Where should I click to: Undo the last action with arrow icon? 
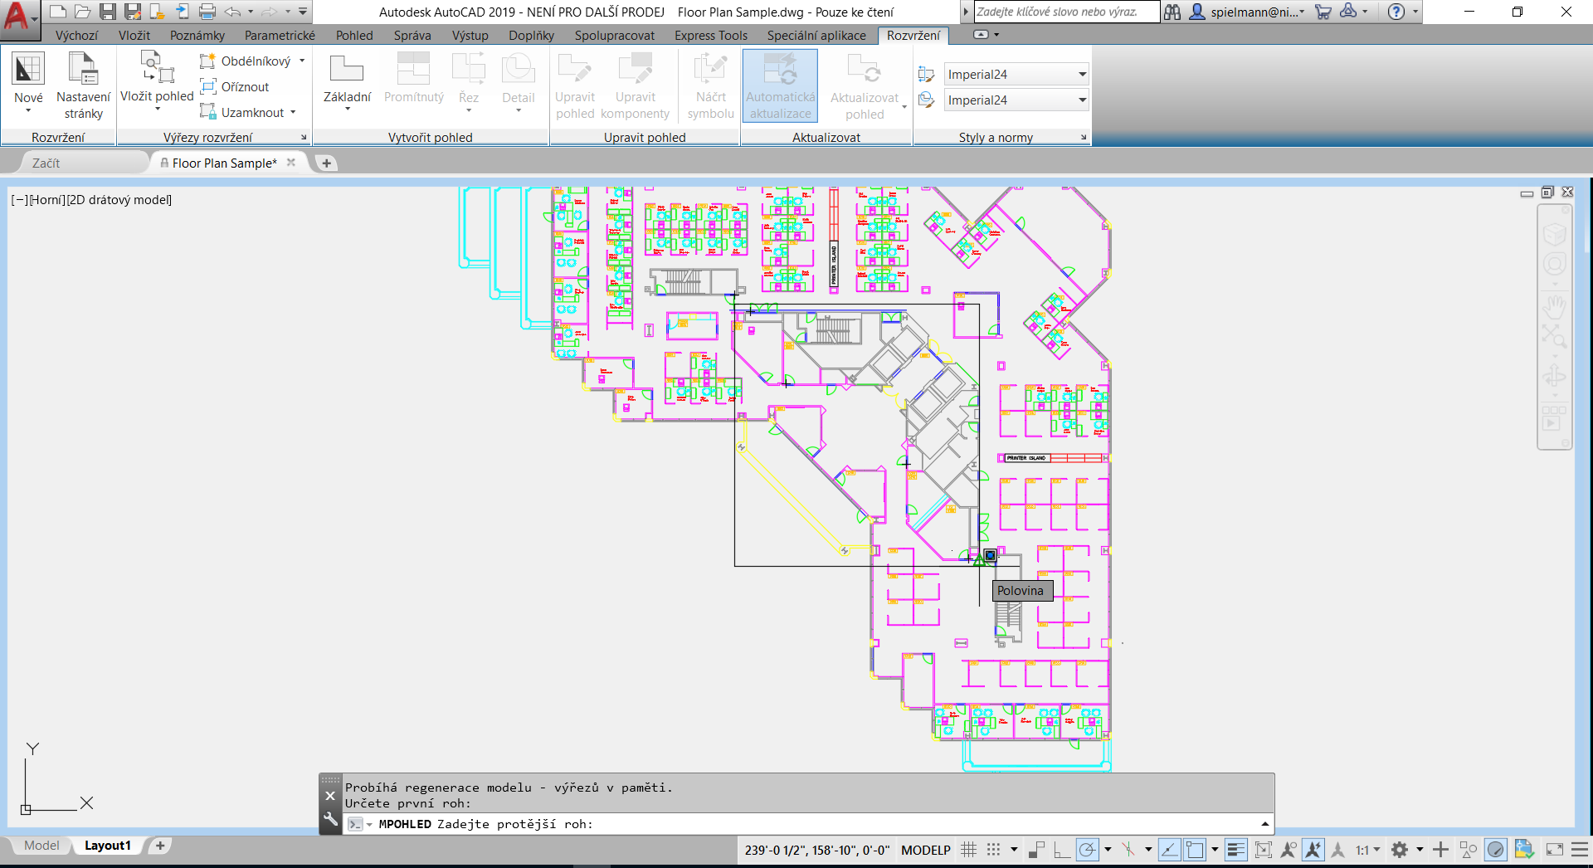[x=233, y=12]
